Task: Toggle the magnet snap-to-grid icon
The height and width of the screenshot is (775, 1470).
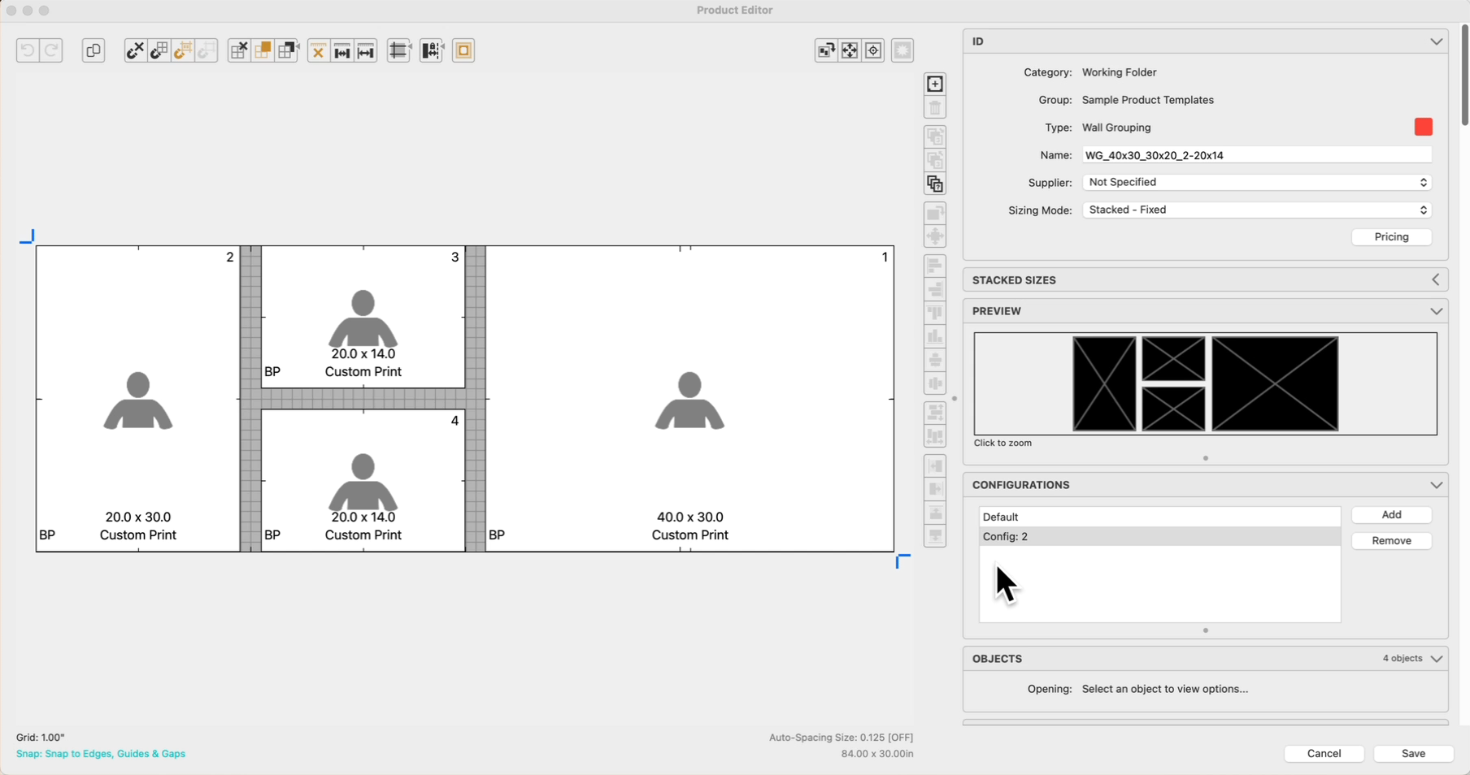Action: 159,50
